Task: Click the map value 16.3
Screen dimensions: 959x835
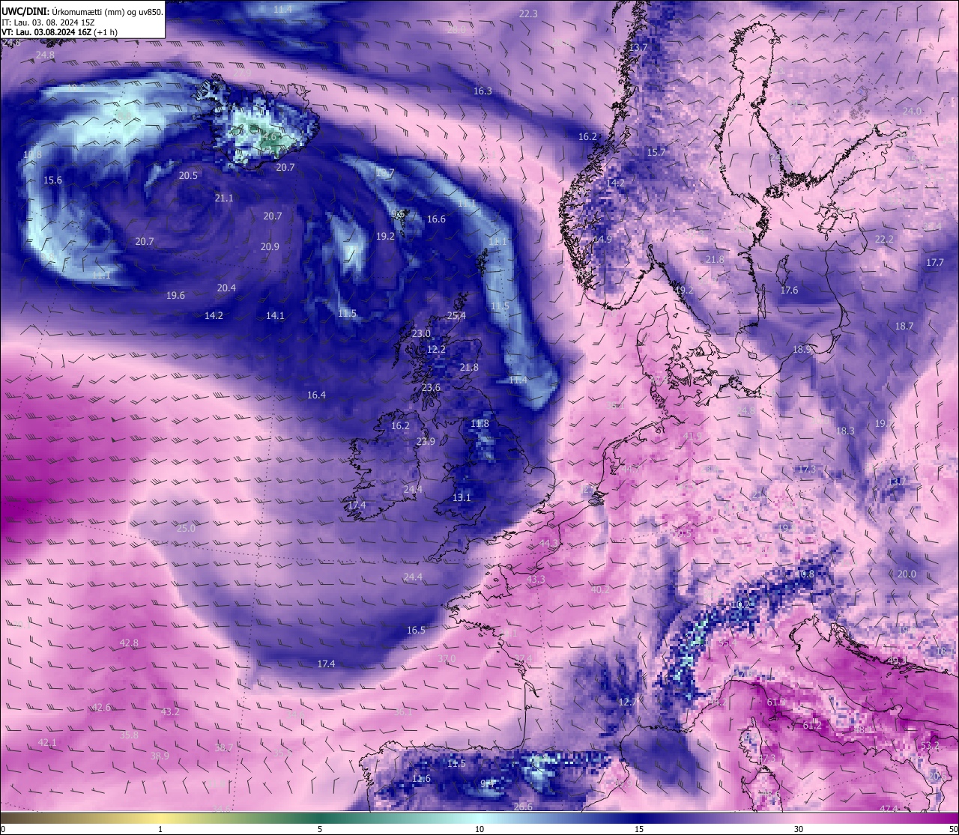Action: click(482, 91)
